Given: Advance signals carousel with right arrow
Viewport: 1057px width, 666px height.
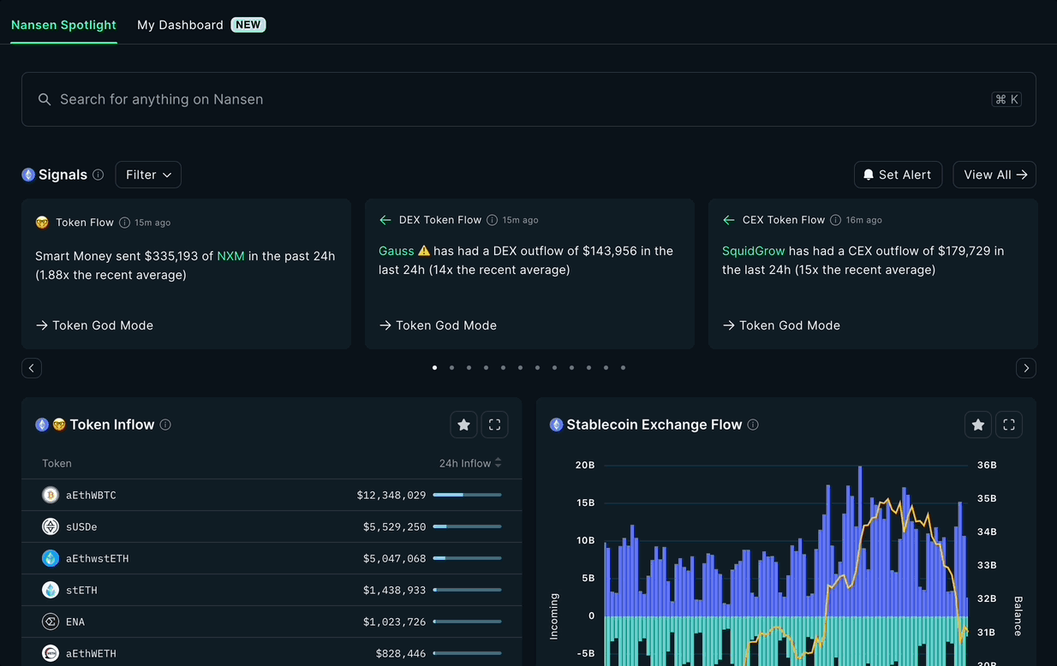Looking at the screenshot, I should (x=1025, y=367).
